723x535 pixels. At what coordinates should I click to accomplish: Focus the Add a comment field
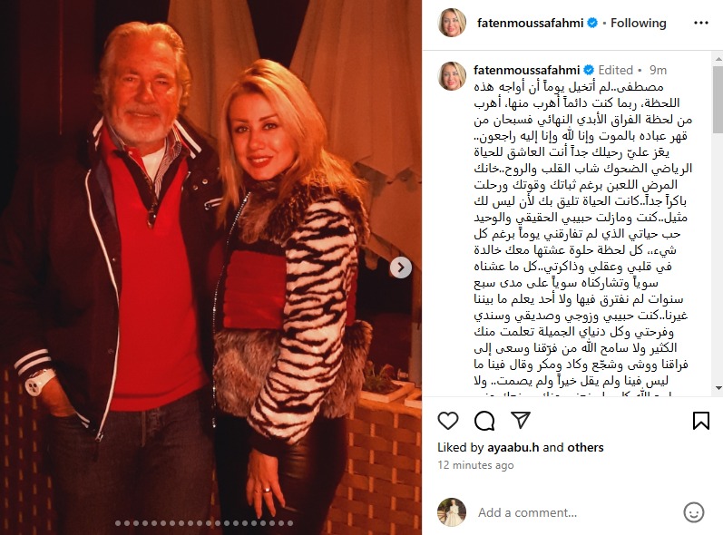[x=576, y=512]
